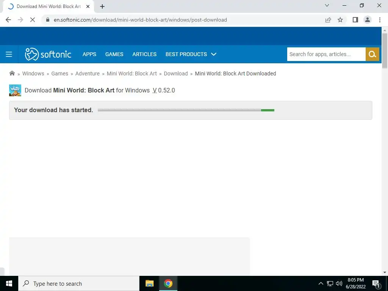Click the browser address bar URL
The image size is (388, 291).
140,20
